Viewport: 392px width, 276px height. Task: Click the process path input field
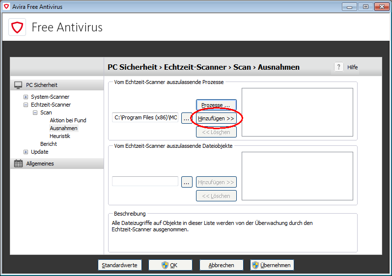point(145,118)
